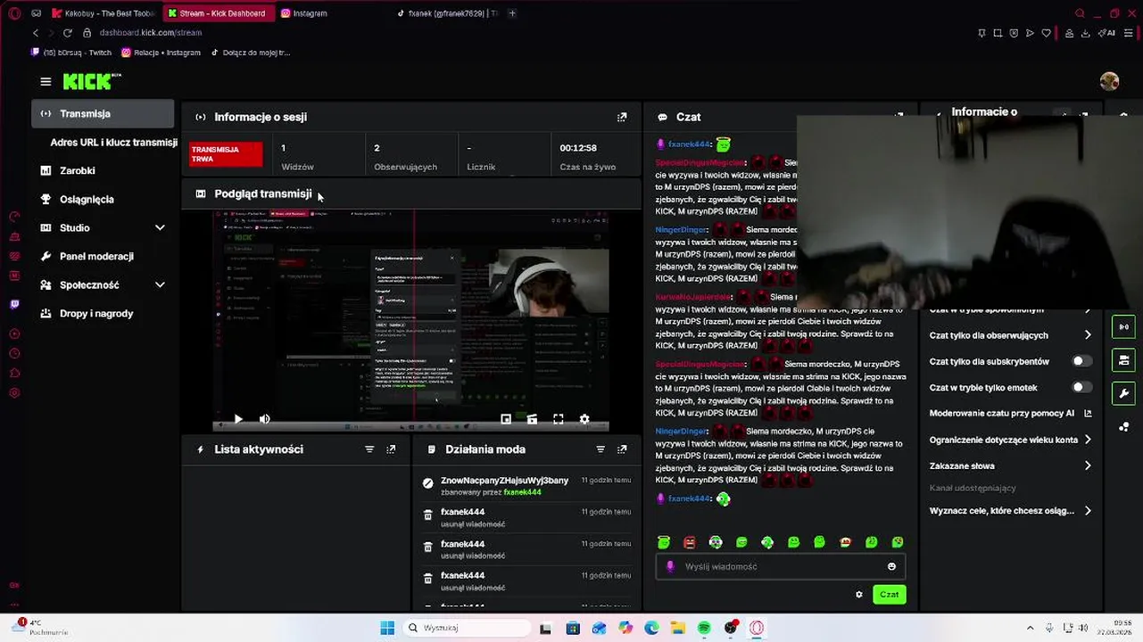The width and height of the screenshot is (1143, 642).
Task: Open the b0rsuq - Twitch bookmark
Action: [x=71, y=53]
